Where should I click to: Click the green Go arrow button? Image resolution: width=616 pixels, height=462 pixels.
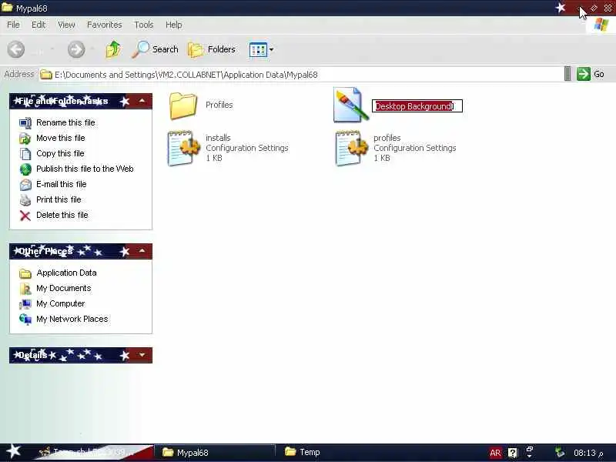click(x=584, y=74)
